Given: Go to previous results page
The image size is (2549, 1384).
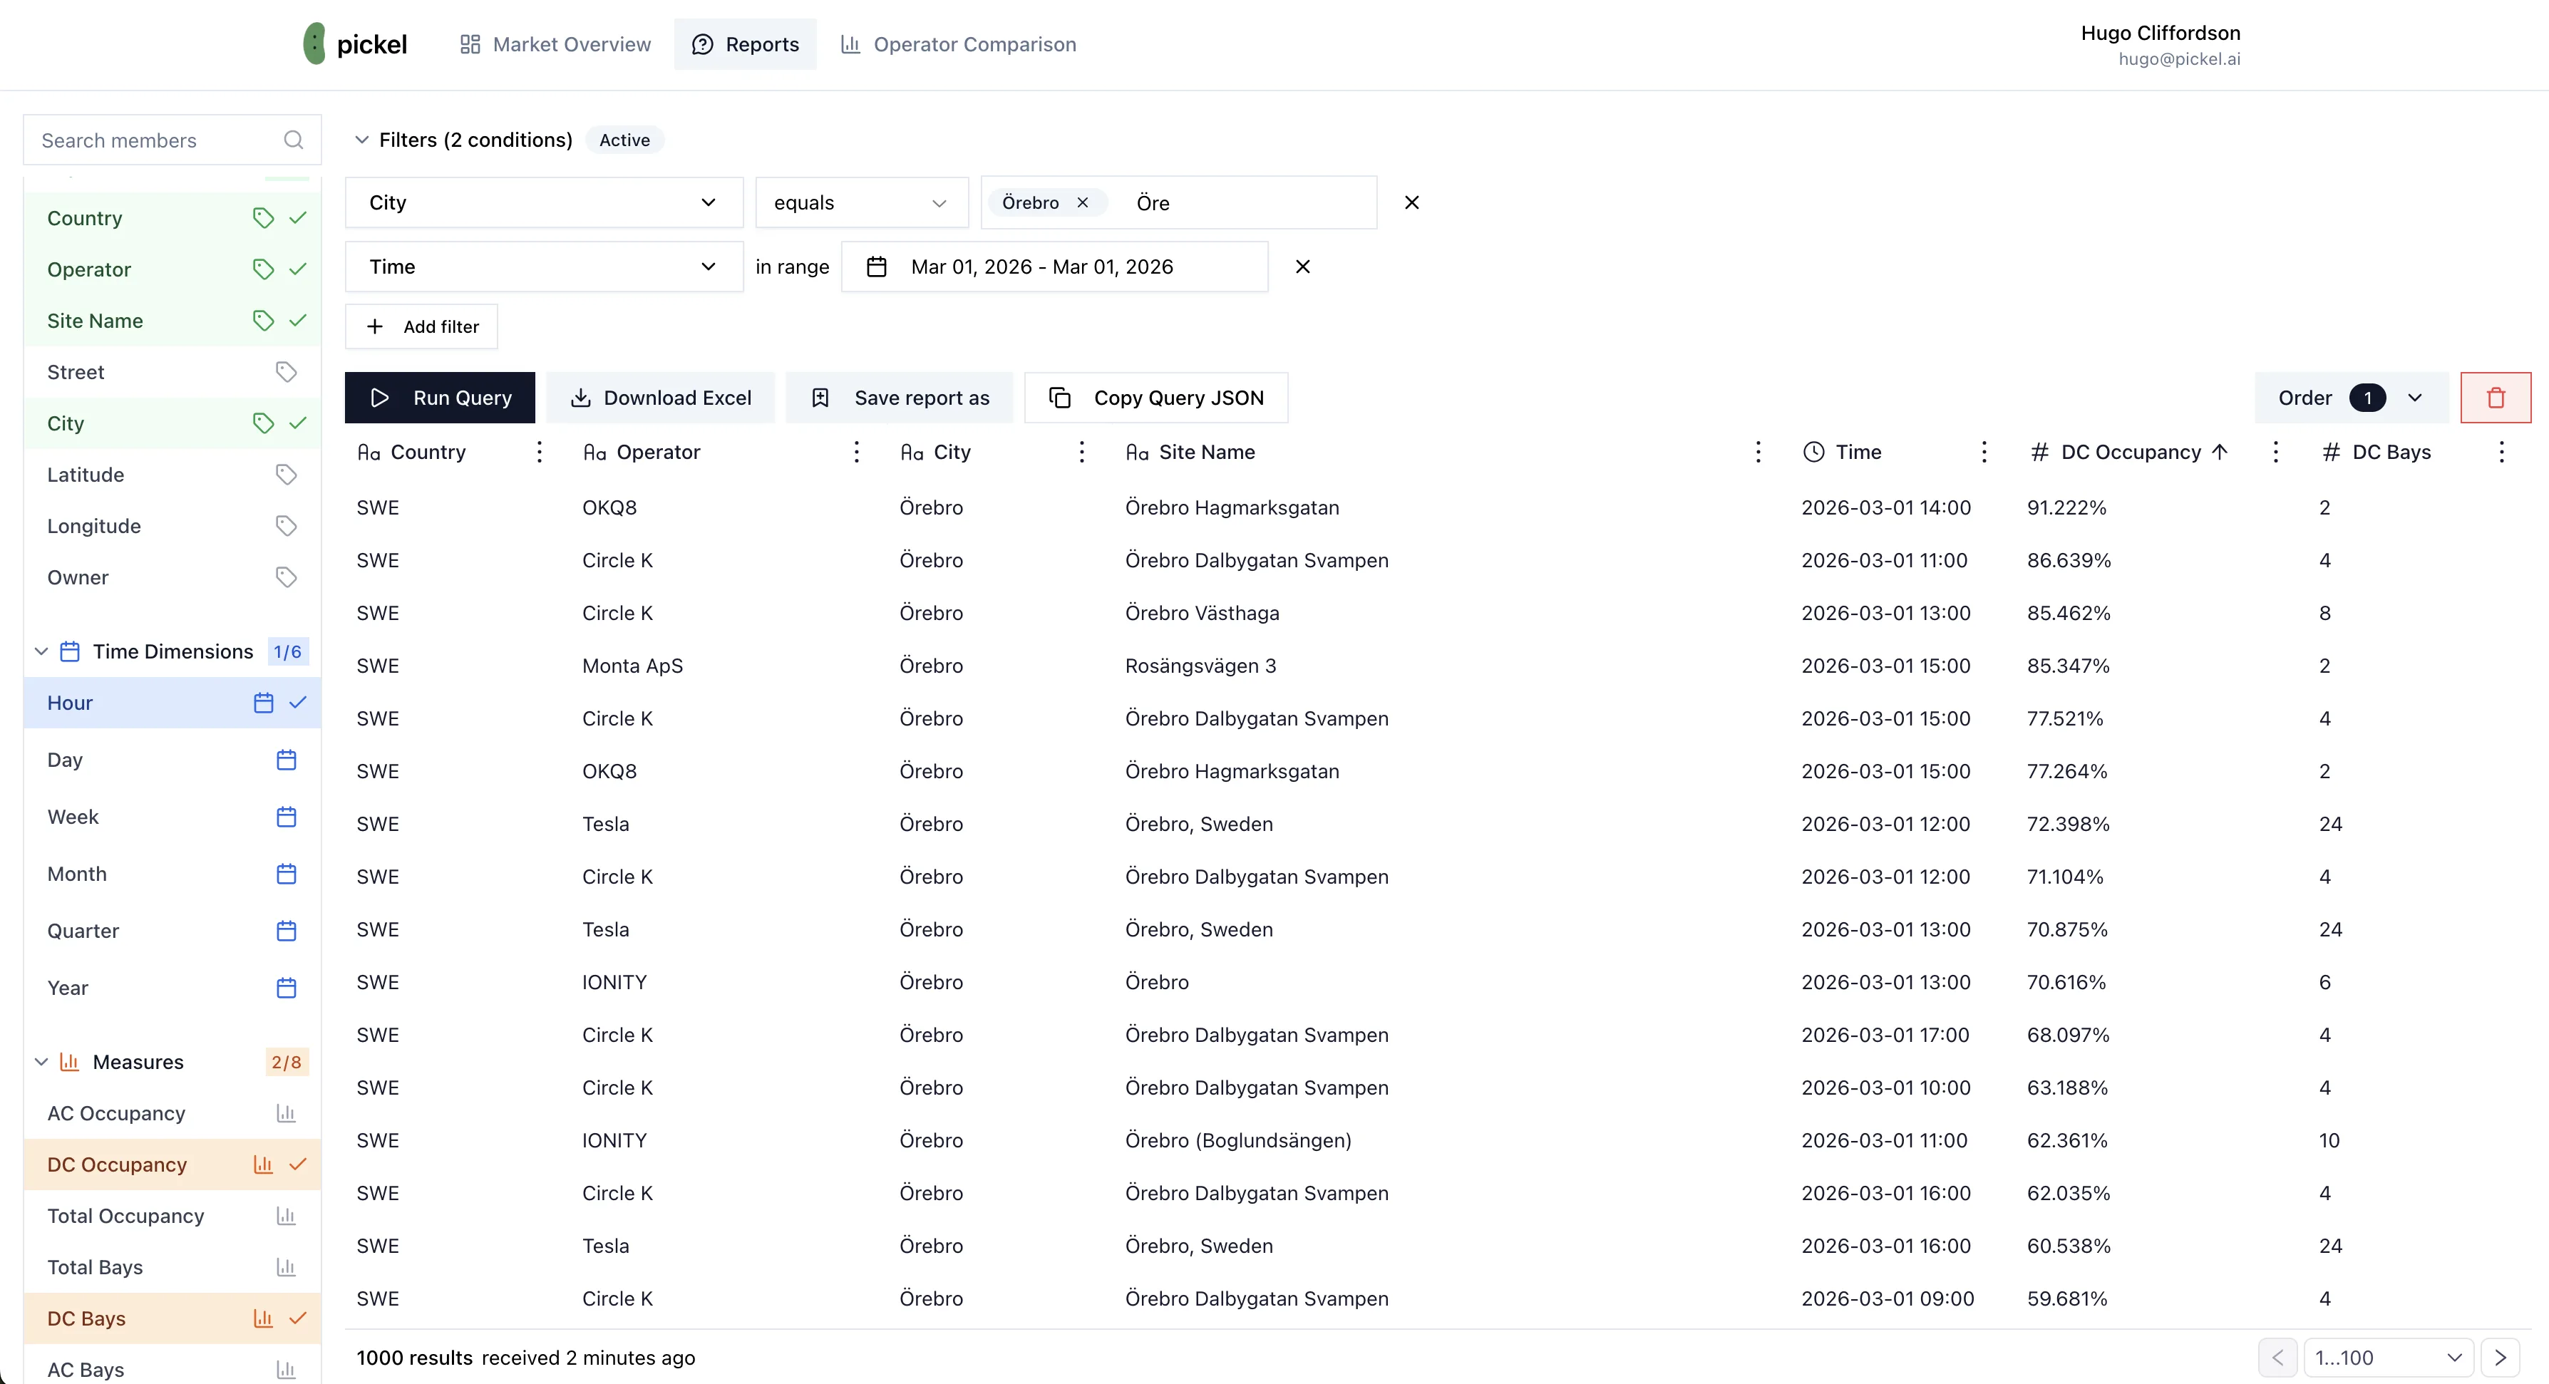Looking at the screenshot, I should [2278, 1358].
